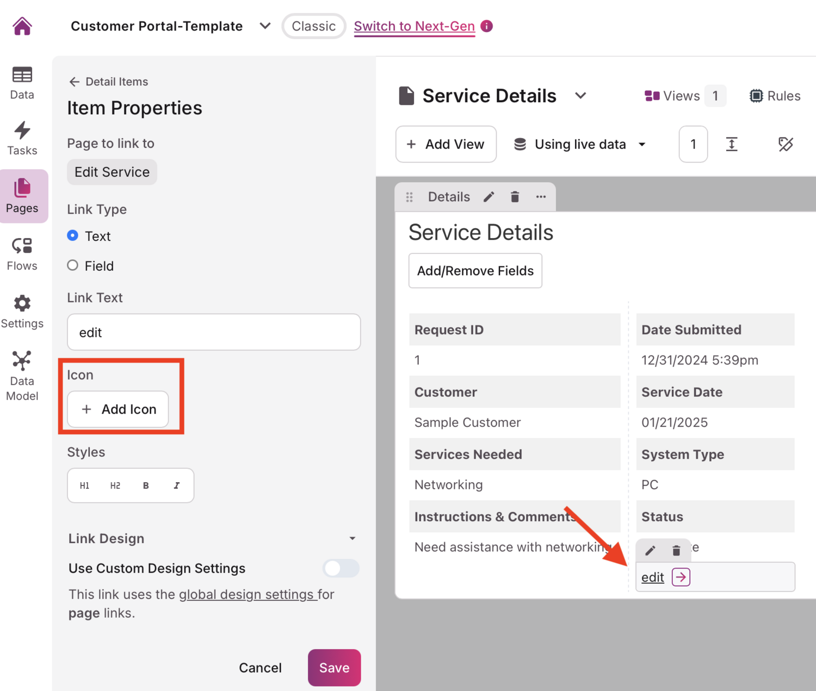Screen dimensions: 816x691
Task: Open the Data Model view
Action: tap(22, 369)
